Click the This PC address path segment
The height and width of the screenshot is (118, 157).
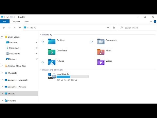[x=33, y=28]
